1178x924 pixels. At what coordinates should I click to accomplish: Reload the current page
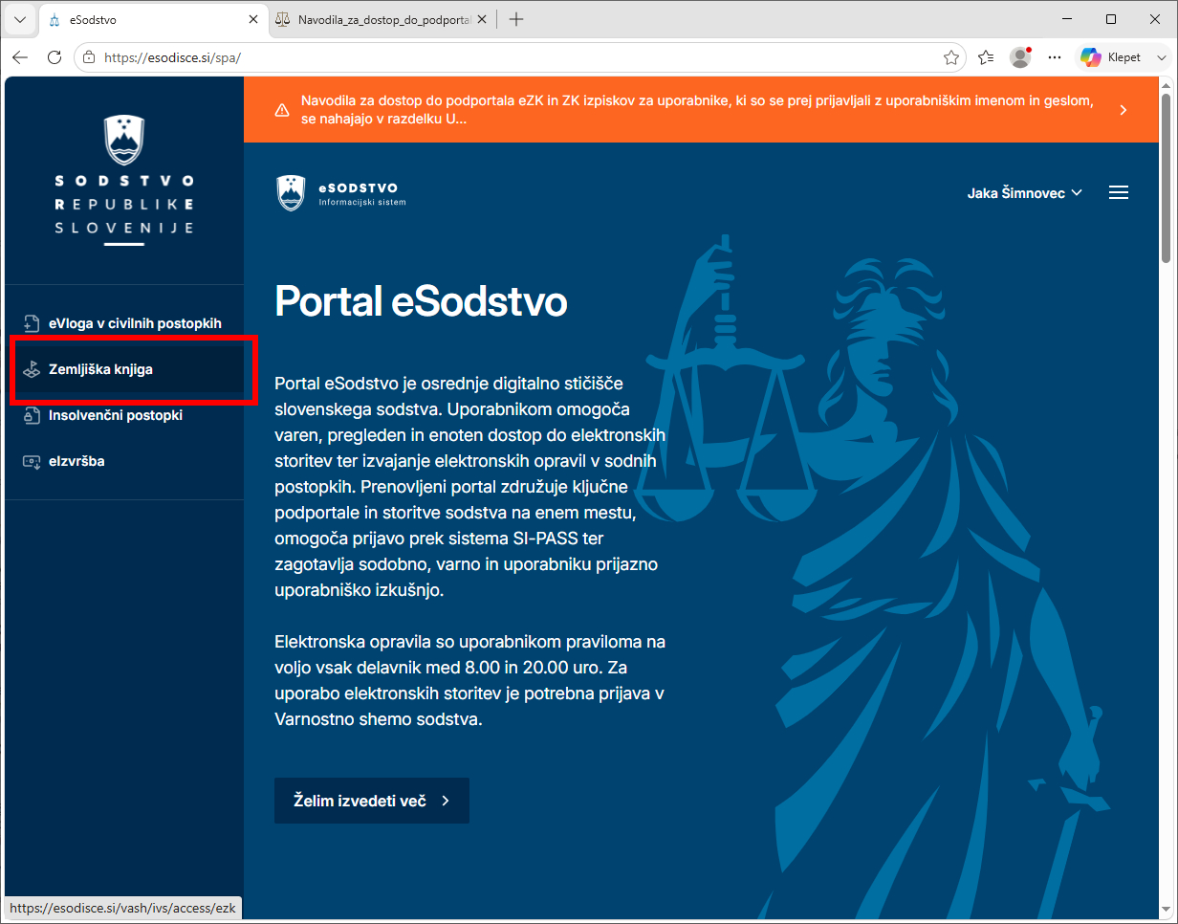pos(55,57)
